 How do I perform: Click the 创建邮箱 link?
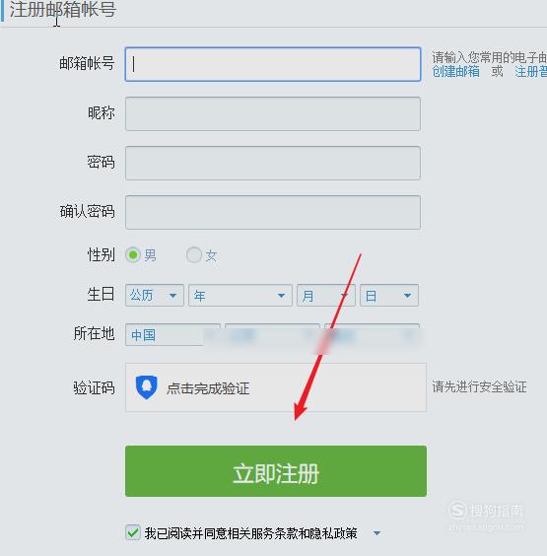[x=455, y=72]
